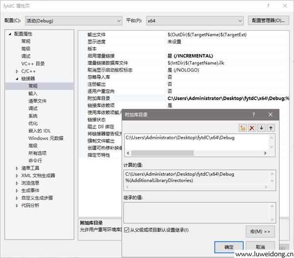Image resolution: width=294 pixels, height=258 pixels.
Task: Click the right scroll arrow under directory list
Action: [265, 153]
